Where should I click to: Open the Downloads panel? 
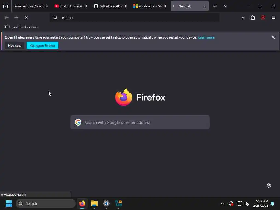(243, 17)
